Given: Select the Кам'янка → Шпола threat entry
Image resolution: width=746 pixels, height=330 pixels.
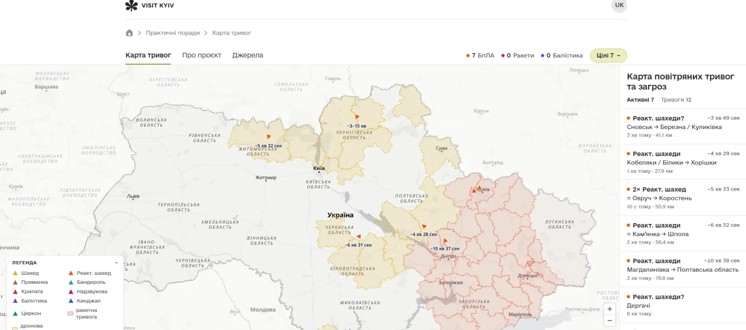Looking at the screenshot, I should [683, 234].
